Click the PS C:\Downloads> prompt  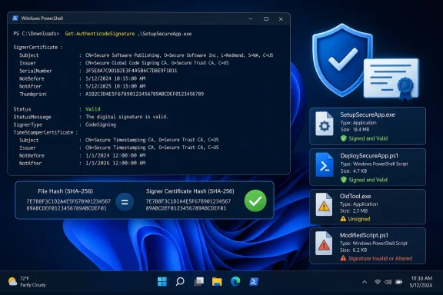click(36, 34)
